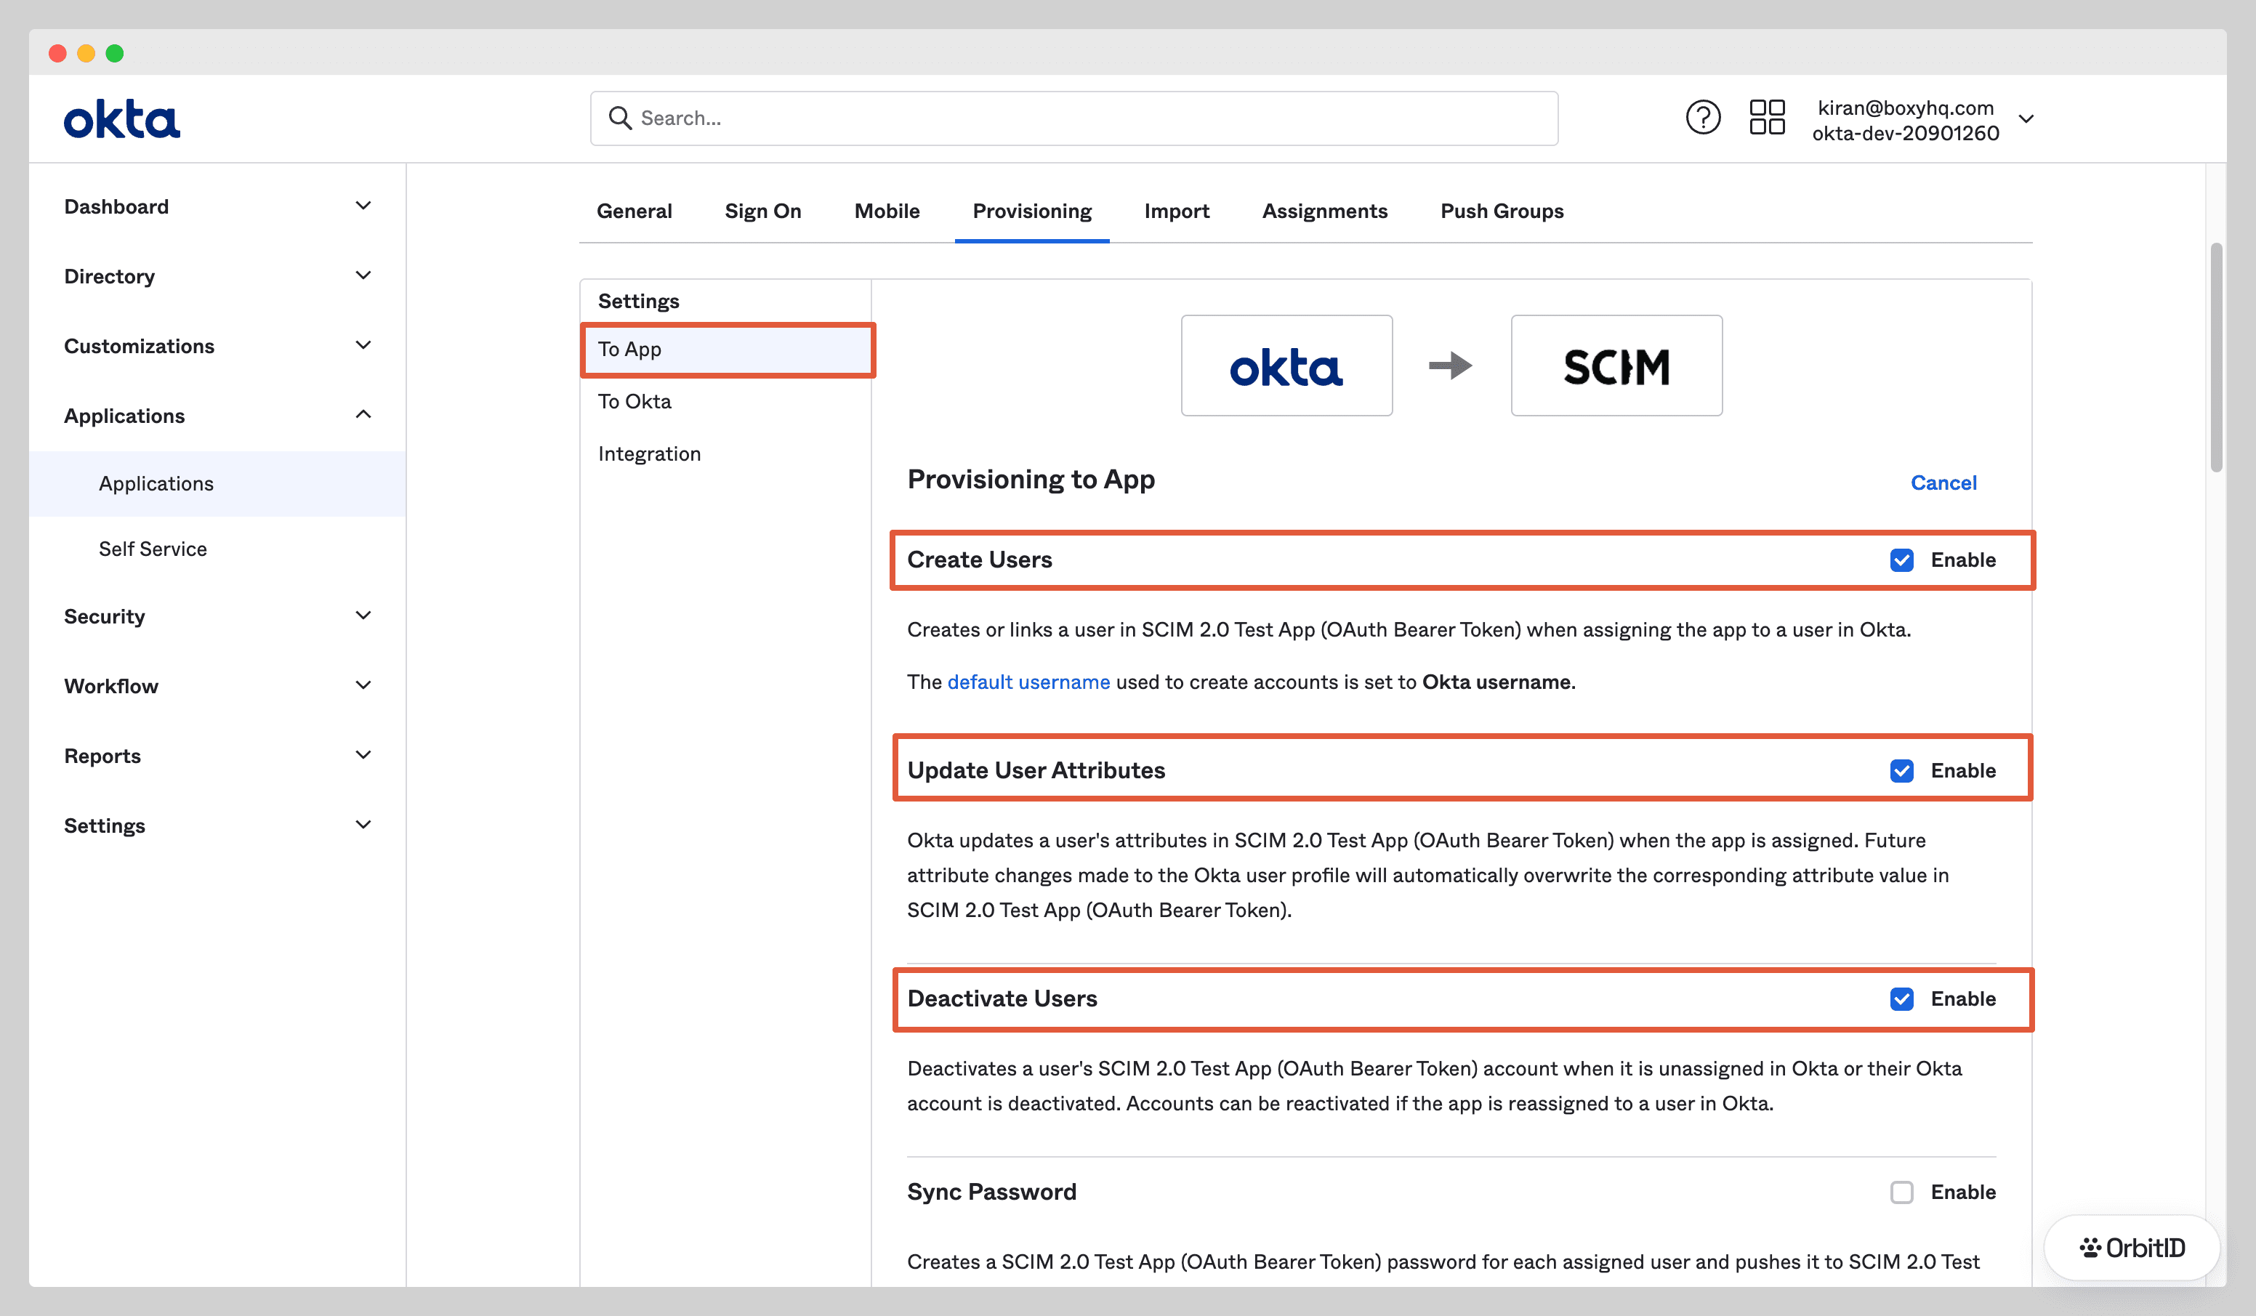Expand the Directory sidebar section
Viewport: 2256px width, 1316px height.
[x=217, y=275]
